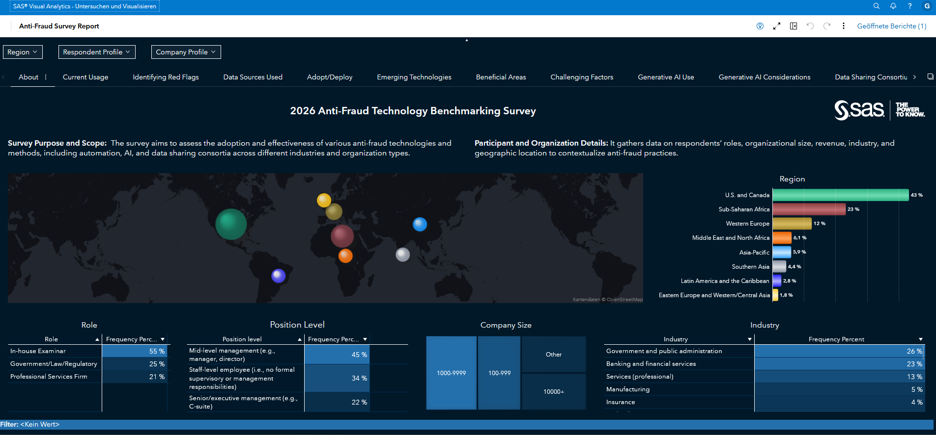This screenshot has width=936, height=435.
Task: Open notifications bell in top bar
Action: (893, 6)
